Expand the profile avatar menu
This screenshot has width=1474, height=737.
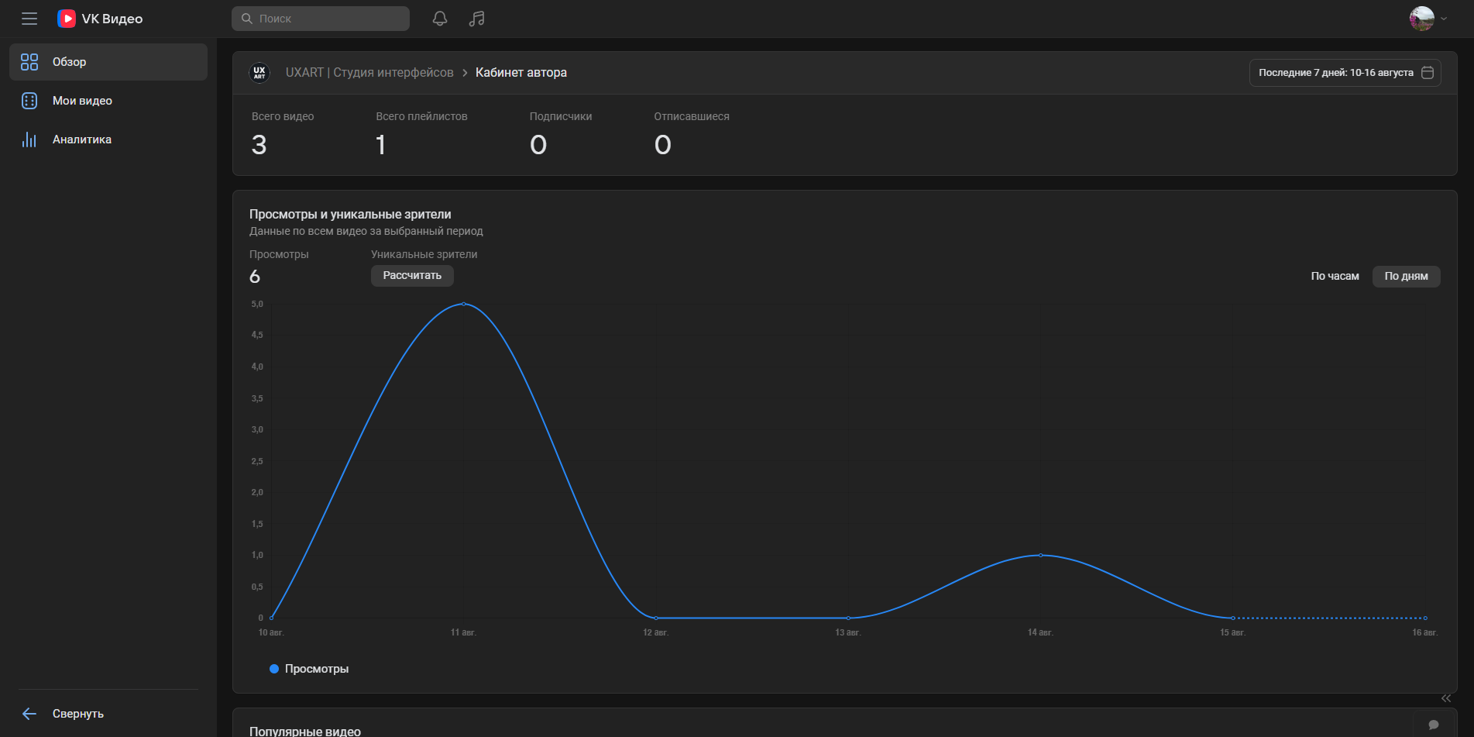tap(1428, 19)
